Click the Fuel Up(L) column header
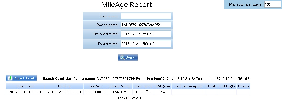The image size is (282, 101). (x=227, y=86)
